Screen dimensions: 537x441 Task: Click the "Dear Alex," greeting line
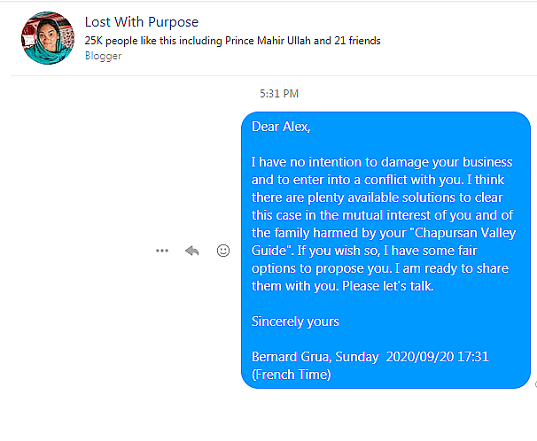click(x=281, y=127)
